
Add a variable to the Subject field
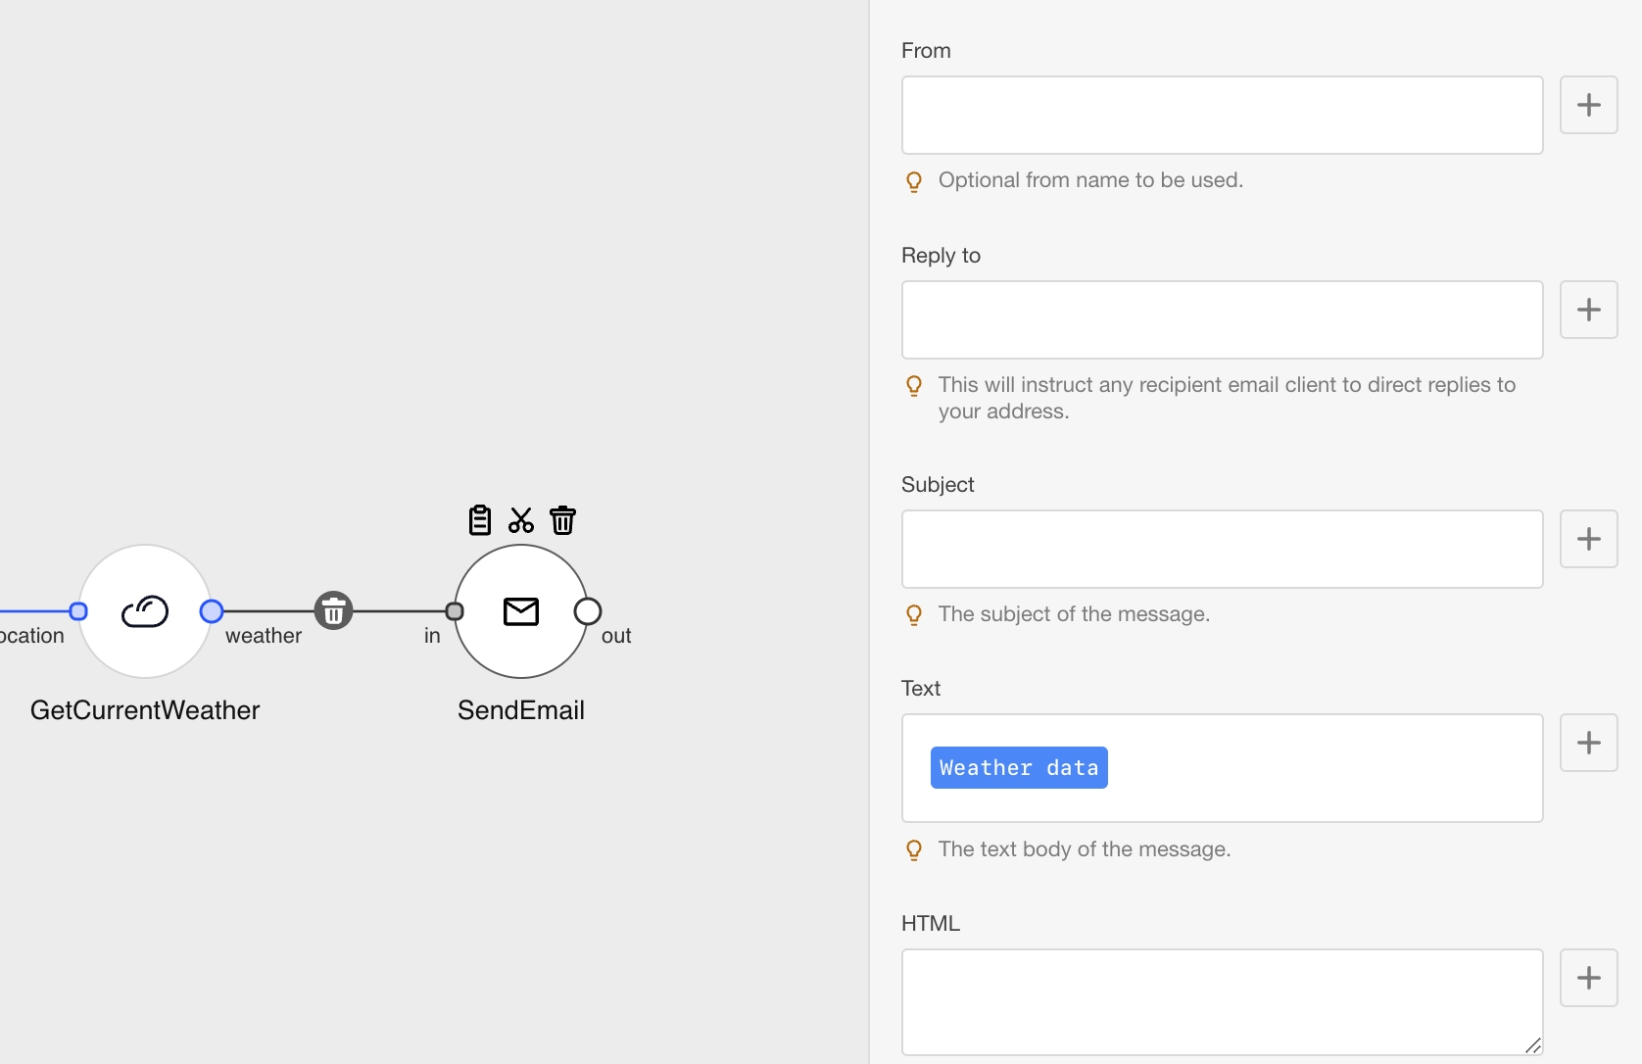point(1588,539)
